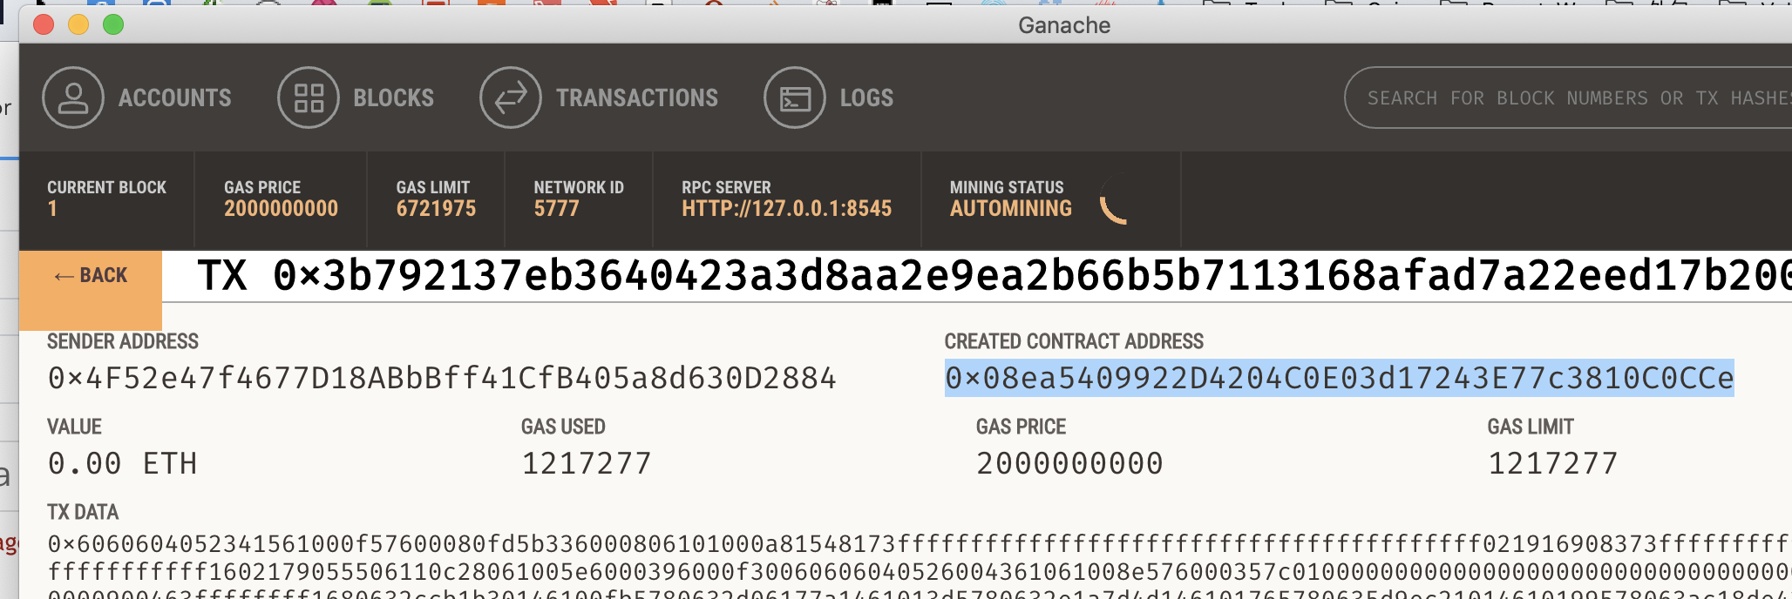Click the search box for block numbers
This screenshot has height=599, width=1792.
[1569, 98]
